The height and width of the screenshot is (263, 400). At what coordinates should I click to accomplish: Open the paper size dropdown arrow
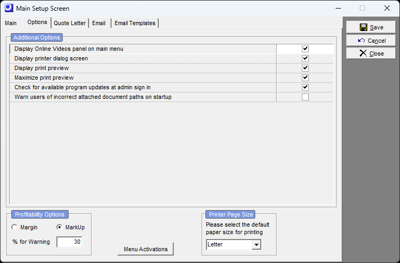(256, 245)
